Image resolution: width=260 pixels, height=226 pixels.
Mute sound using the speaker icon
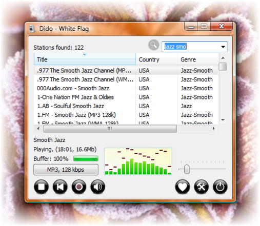pyautogui.click(x=97, y=187)
